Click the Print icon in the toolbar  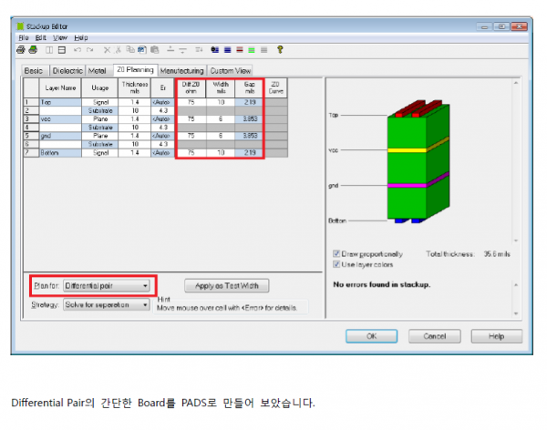click(21, 48)
